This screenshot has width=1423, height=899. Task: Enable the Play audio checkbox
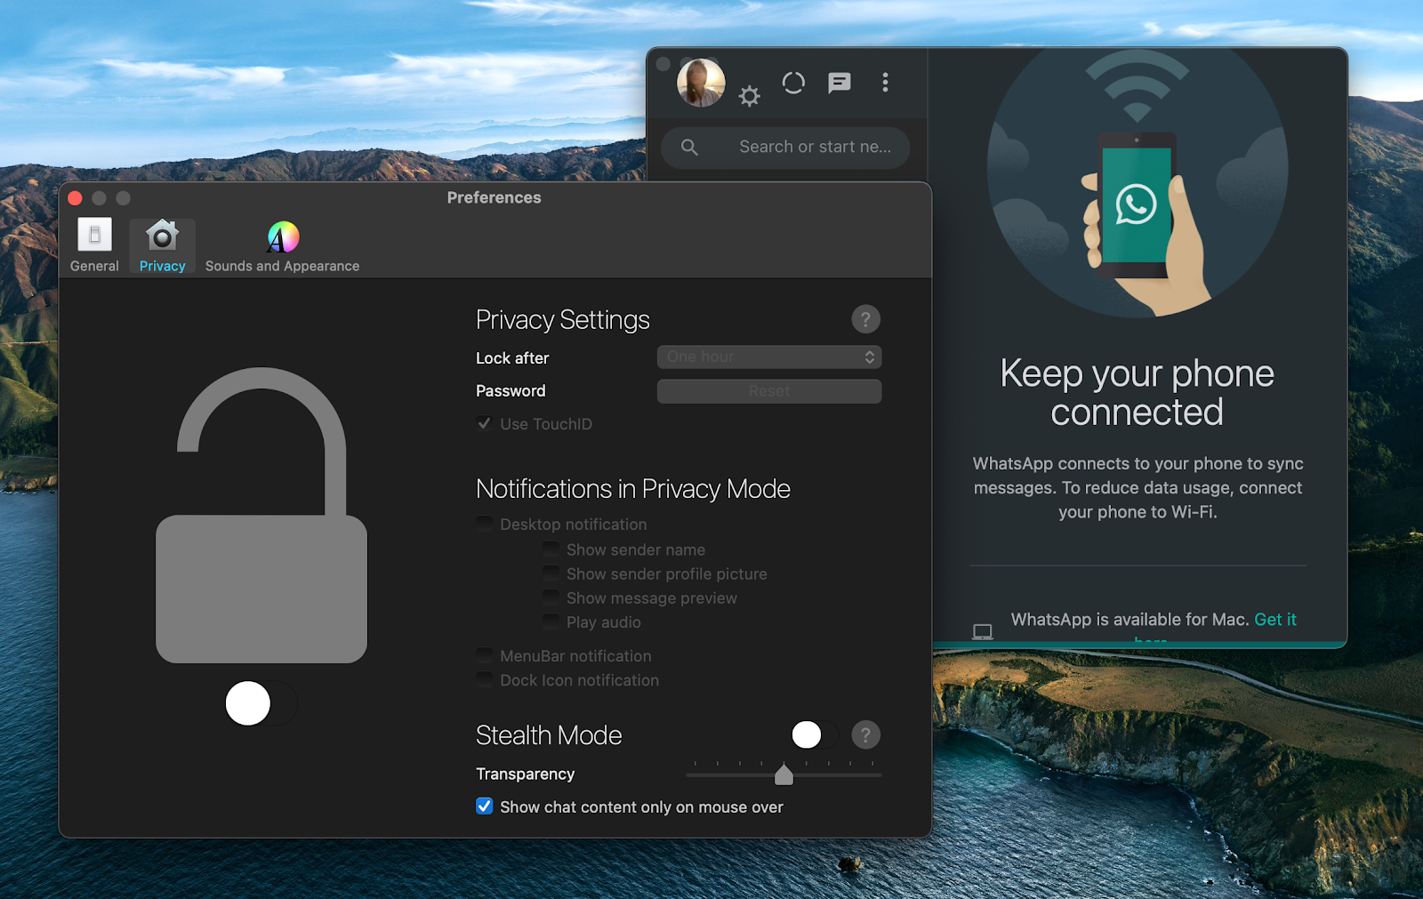pos(551,622)
